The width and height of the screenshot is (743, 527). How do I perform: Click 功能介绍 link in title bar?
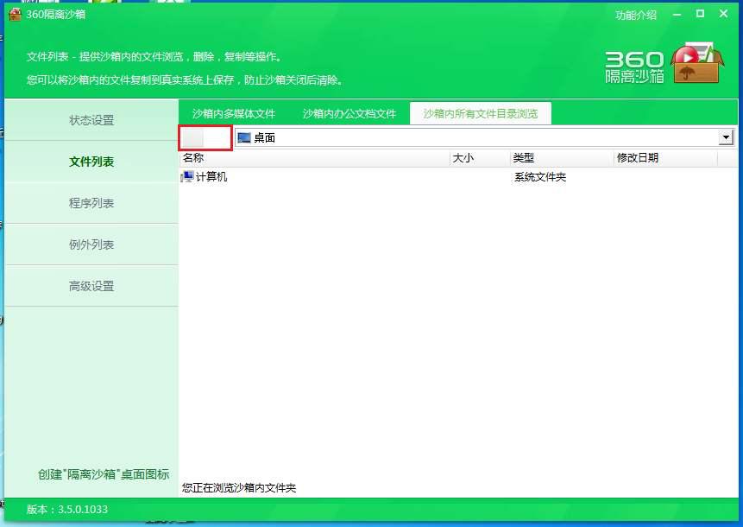click(636, 15)
